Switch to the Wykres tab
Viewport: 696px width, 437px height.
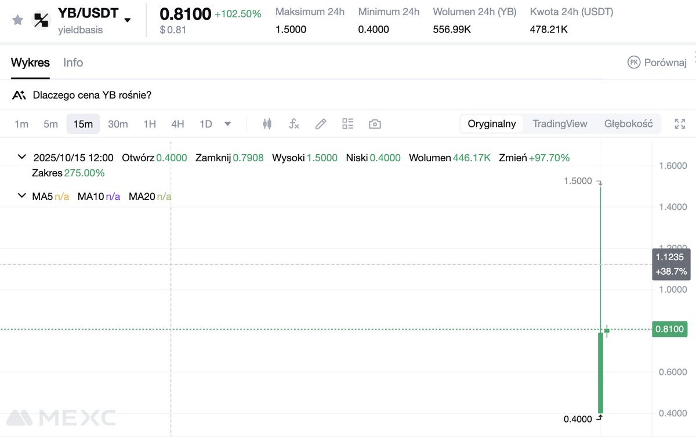pyautogui.click(x=30, y=63)
